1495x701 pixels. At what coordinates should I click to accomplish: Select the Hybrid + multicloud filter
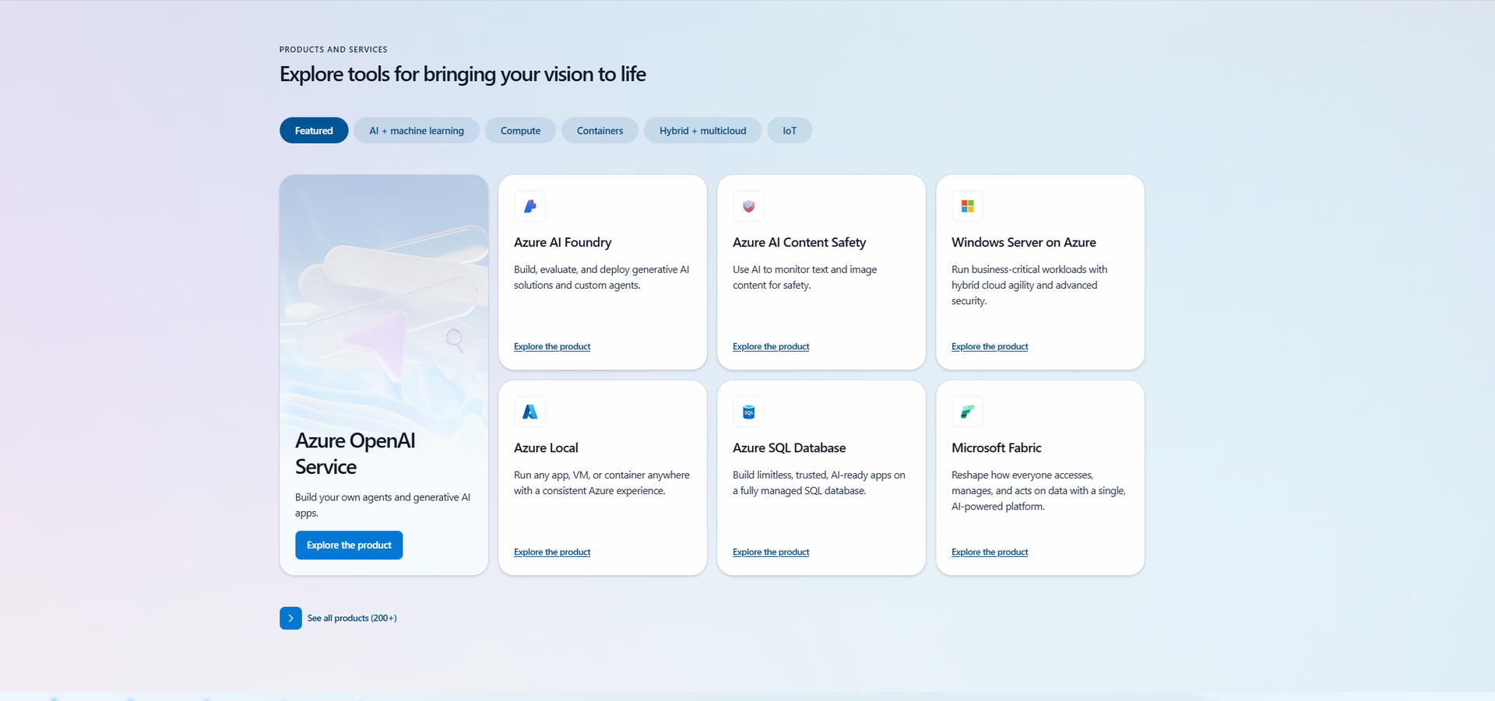(x=702, y=130)
